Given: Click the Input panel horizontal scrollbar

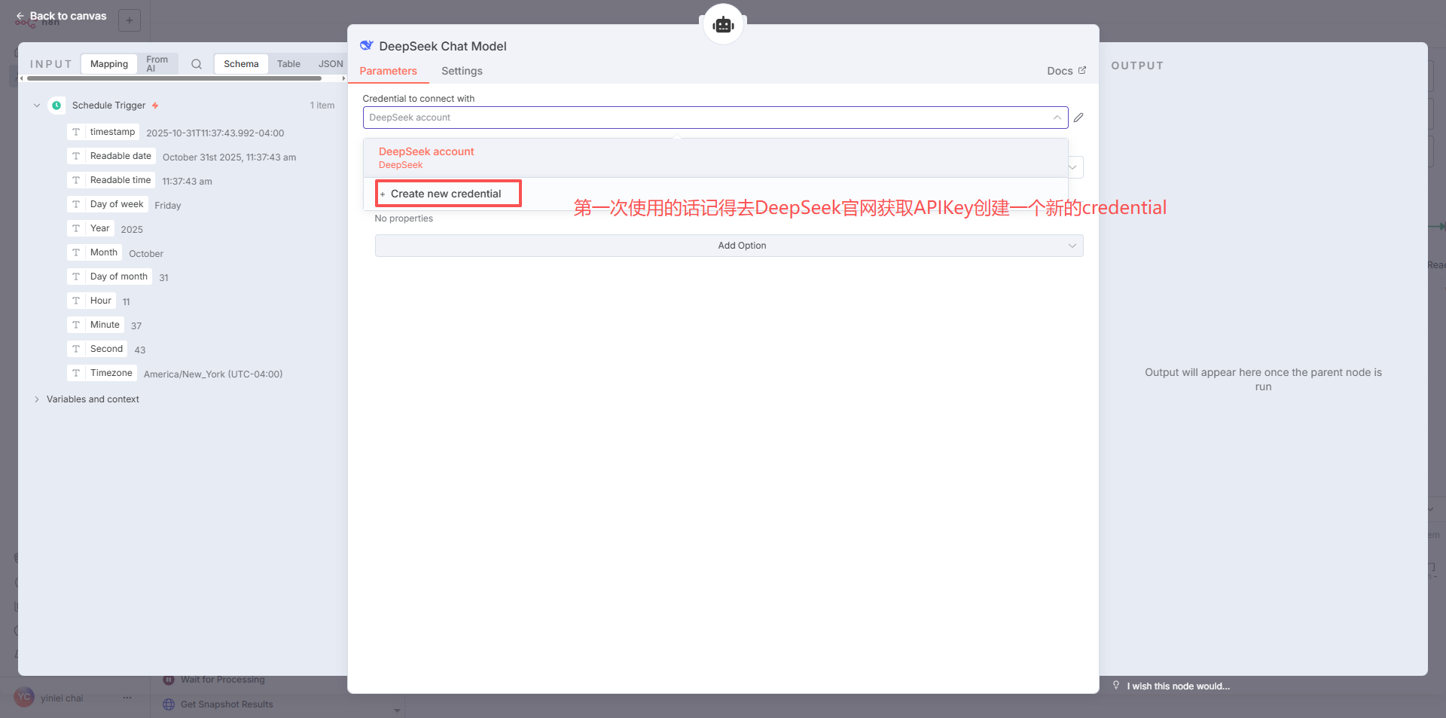Looking at the screenshot, I should 174,78.
